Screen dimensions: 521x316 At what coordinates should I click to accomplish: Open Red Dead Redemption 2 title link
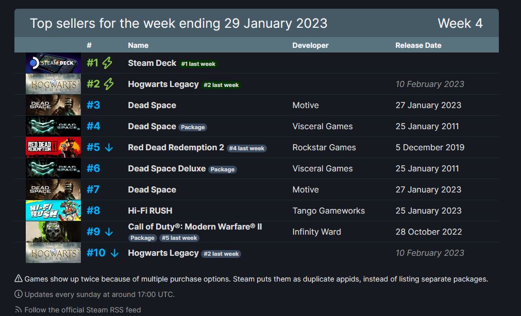[x=176, y=148]
